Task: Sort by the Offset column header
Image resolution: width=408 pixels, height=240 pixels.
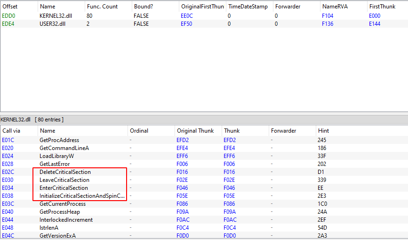Action: (x=19, y=7)
